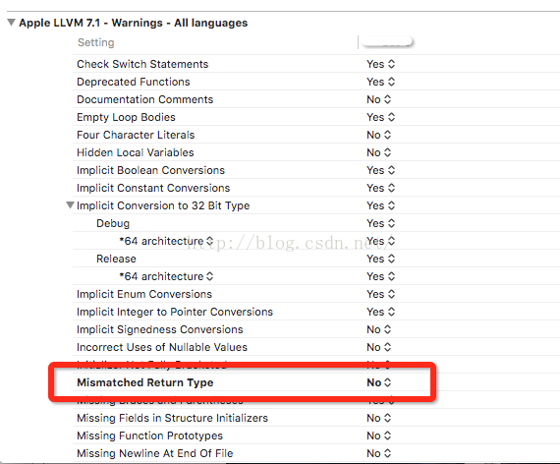Select Hidden Local Variables setting name

[136, 152]
